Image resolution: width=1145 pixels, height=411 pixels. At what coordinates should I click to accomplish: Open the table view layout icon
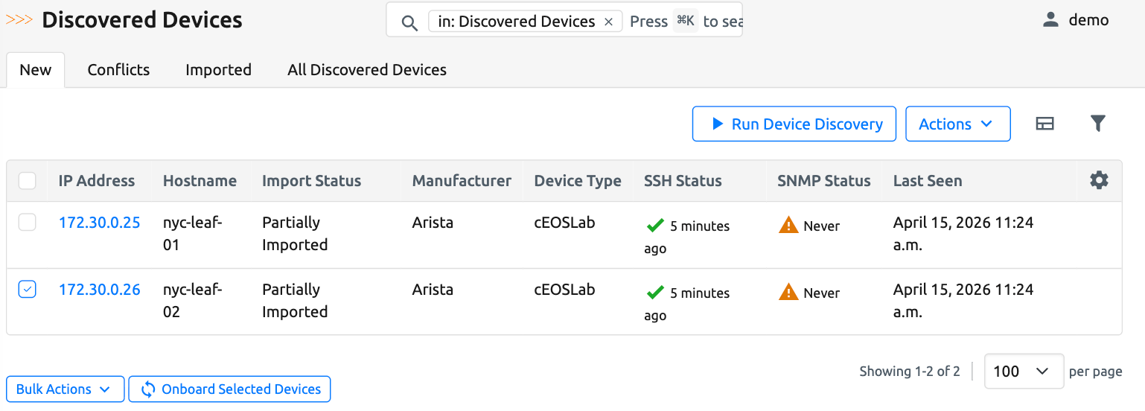click(x=1045, y=124)
